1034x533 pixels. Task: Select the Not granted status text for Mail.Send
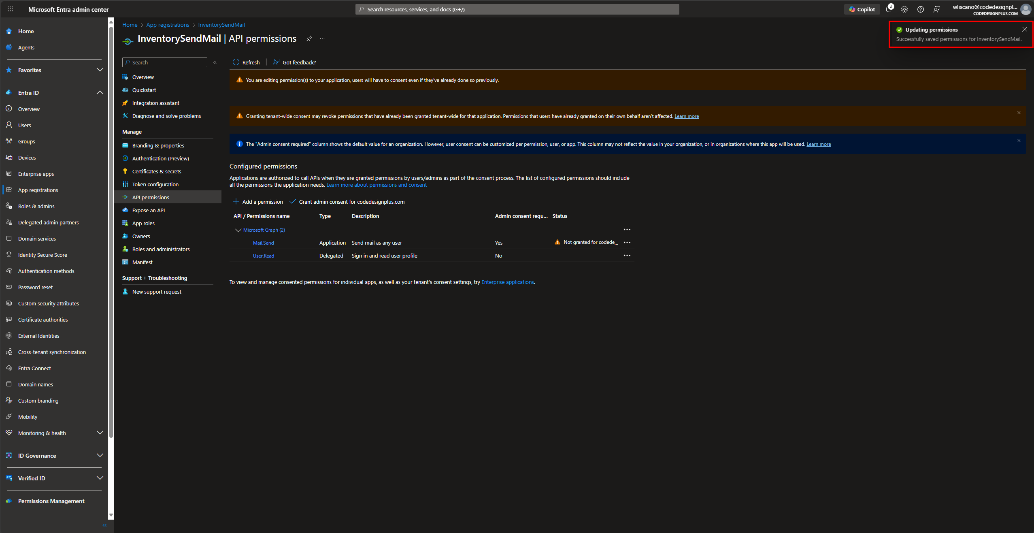(x=591, y=242)
